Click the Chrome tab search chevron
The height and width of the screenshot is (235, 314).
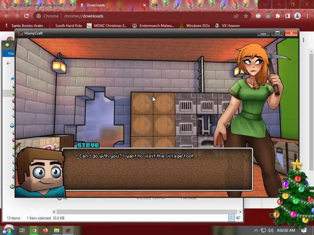point(265,4)
